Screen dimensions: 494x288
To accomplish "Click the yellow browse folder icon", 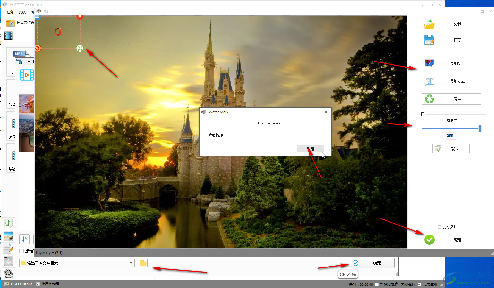I will pyautogui.click(x=143, y=263).
